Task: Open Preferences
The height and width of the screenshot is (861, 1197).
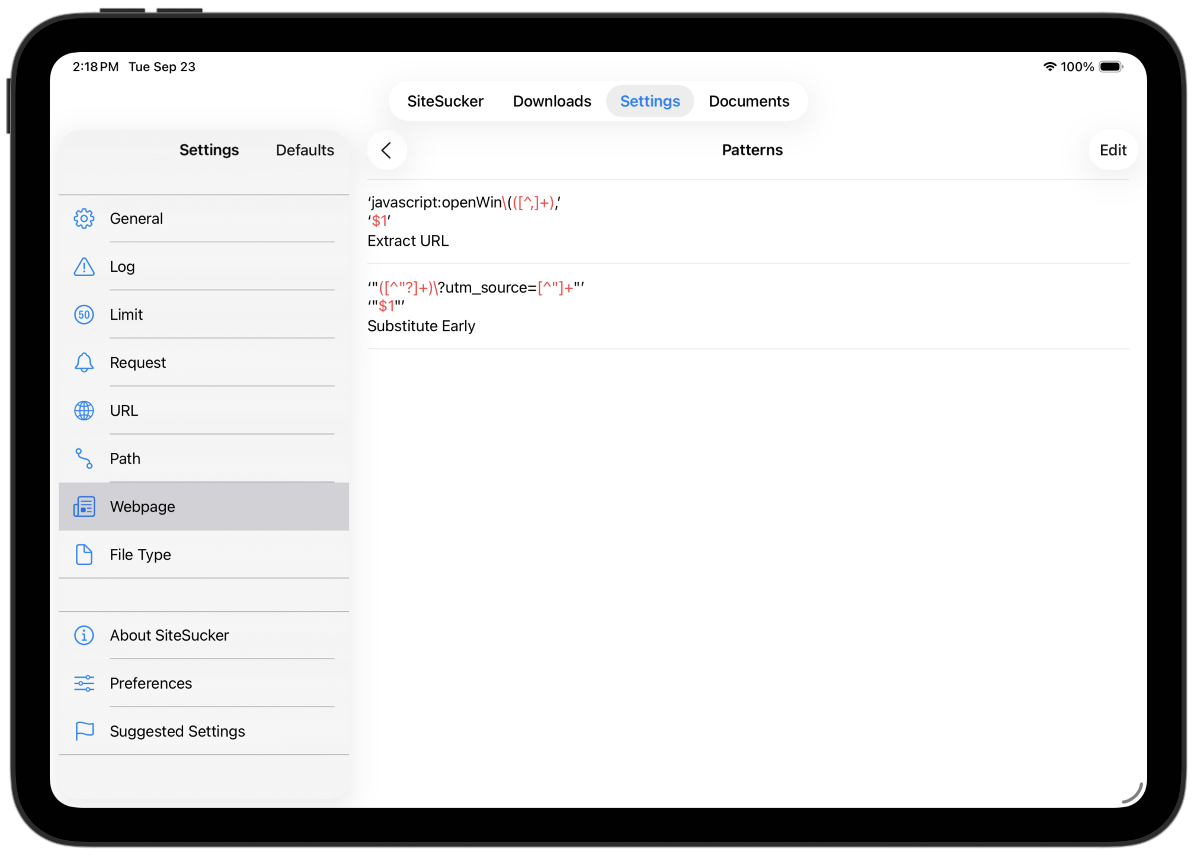Action: tap(204, 683)
